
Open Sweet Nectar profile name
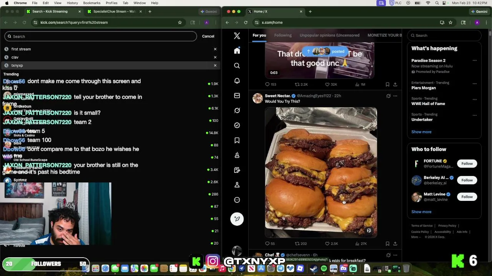pos(278,96)
